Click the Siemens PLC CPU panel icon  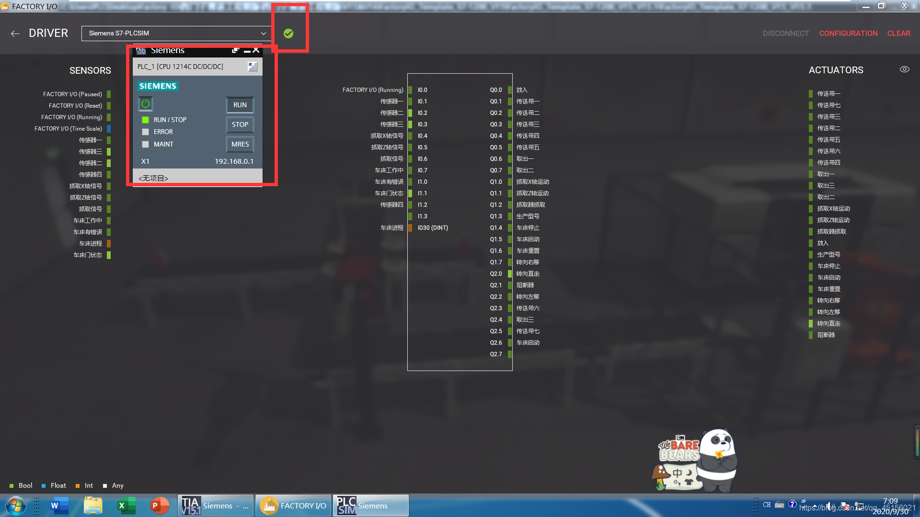pos(253,66)
